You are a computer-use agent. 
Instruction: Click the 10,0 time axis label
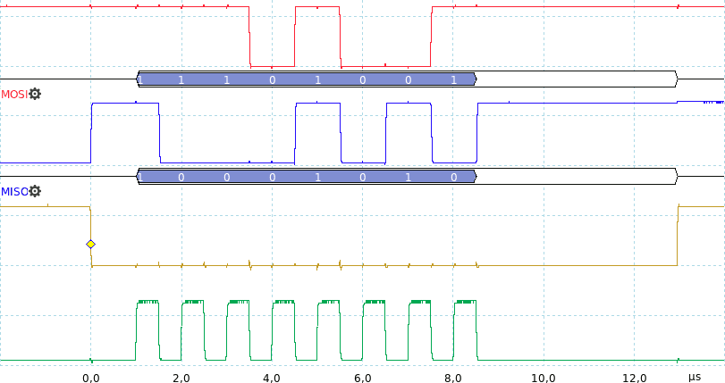coord(544,378)
